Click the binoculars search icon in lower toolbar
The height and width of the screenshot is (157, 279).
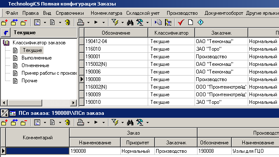(130, 122)
